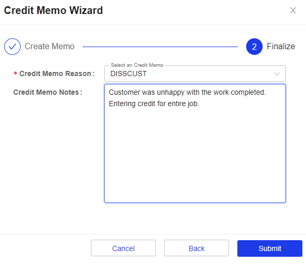This screenshot has width=306, height=264.
Task: Submit the credit memo
Action: click(x=270, y=248)
